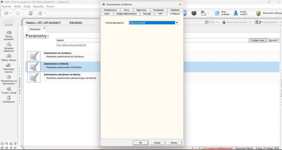The image size is (282, 150).
Task: Open Moje produkty icon
Action: [217, 13]
